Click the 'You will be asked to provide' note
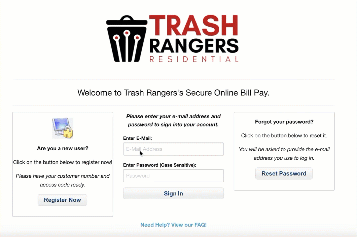 [284, 154]
